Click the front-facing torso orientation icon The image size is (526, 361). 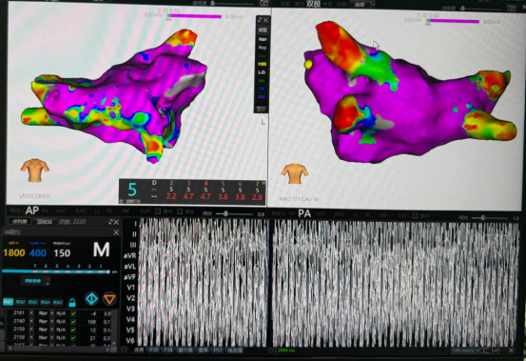coord(35,170)
